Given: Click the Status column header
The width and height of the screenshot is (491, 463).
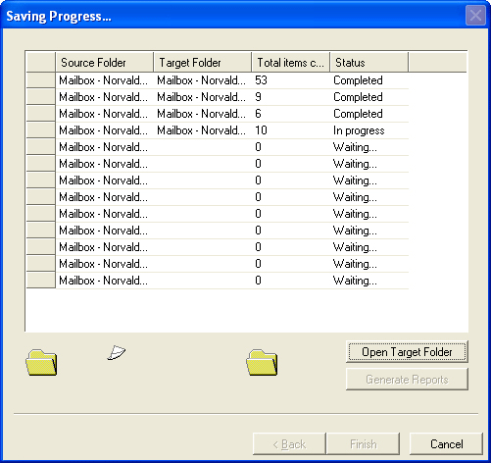Looking at the screenshot, I should point(369,62).
